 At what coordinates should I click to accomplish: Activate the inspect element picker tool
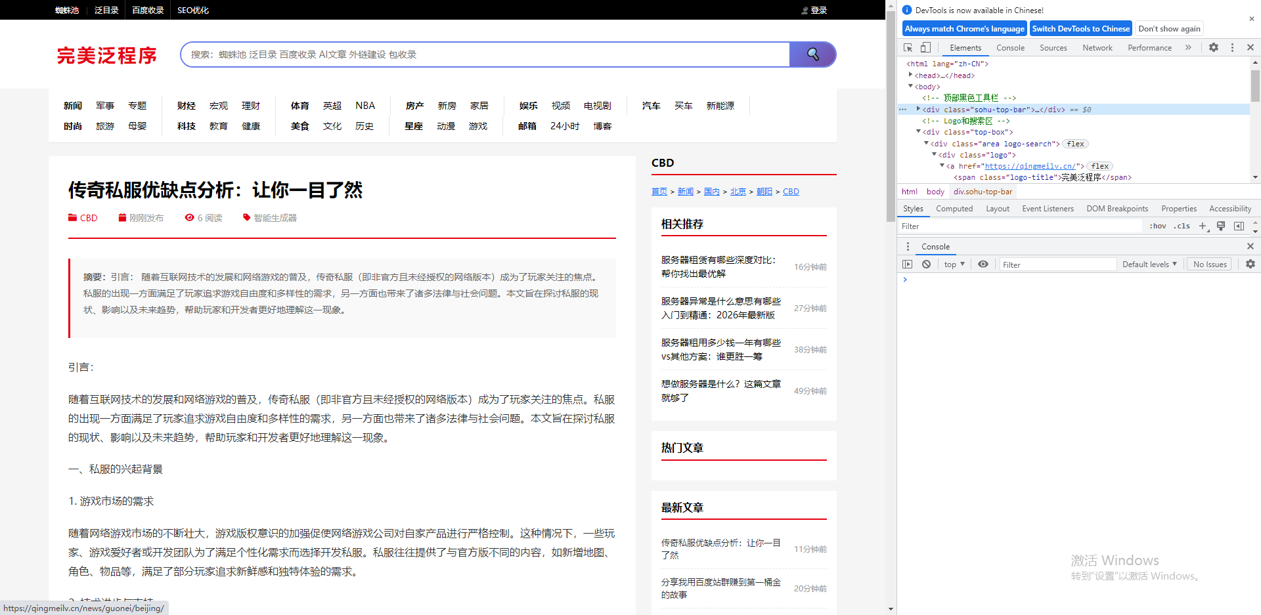[x=908, y=47]
